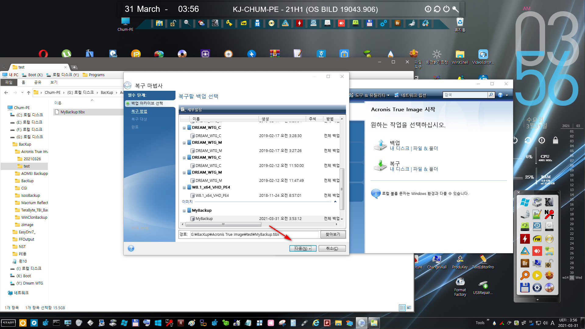Click 파일 & 폴더 link under 복구

point(425,169)
